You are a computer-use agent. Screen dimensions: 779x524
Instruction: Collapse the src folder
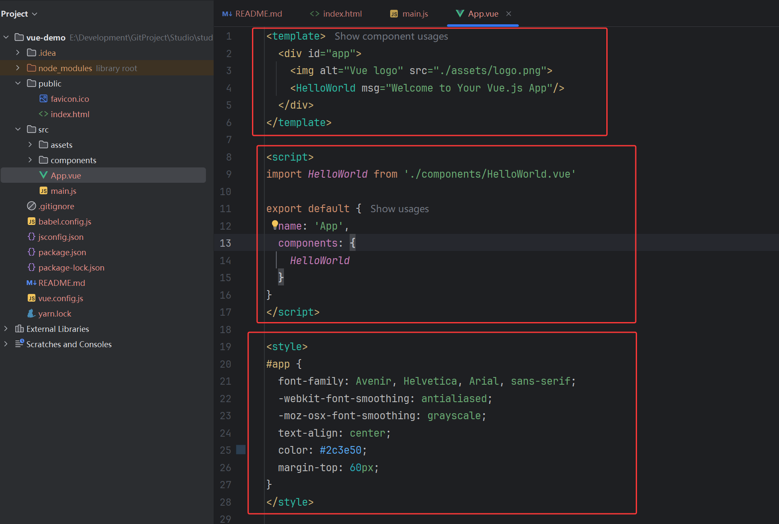coord(18,129)
